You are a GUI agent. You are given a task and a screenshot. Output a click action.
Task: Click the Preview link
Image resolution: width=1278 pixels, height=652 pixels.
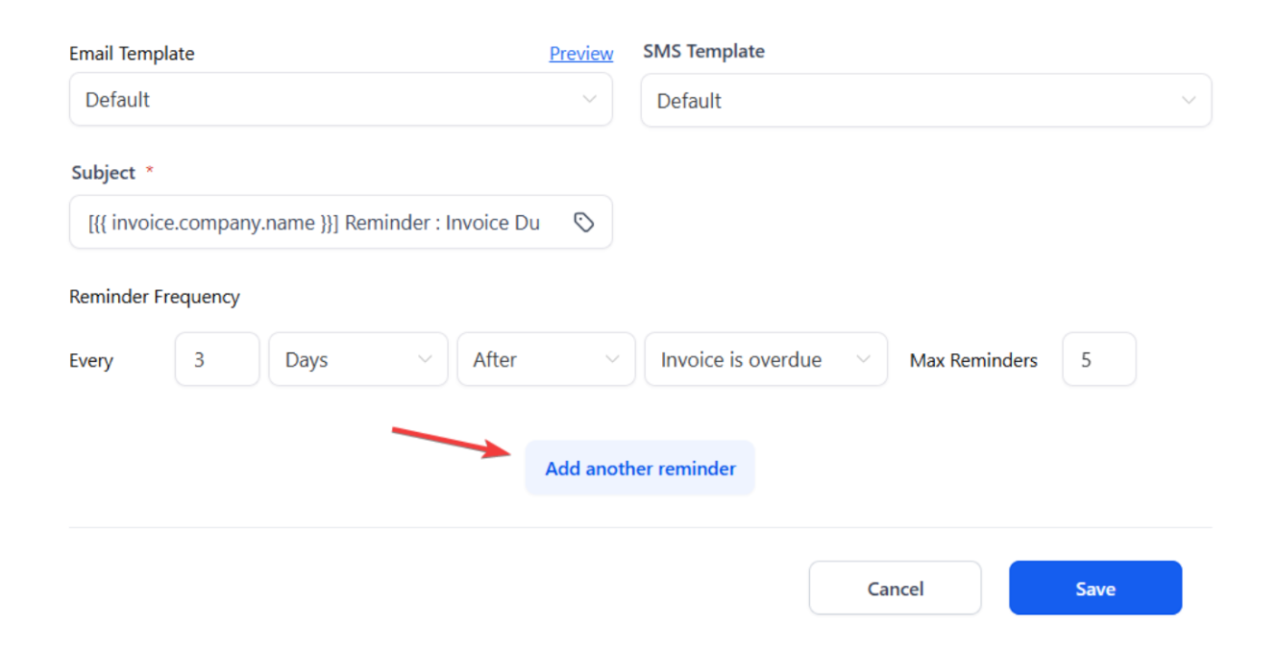coord(580,54)
